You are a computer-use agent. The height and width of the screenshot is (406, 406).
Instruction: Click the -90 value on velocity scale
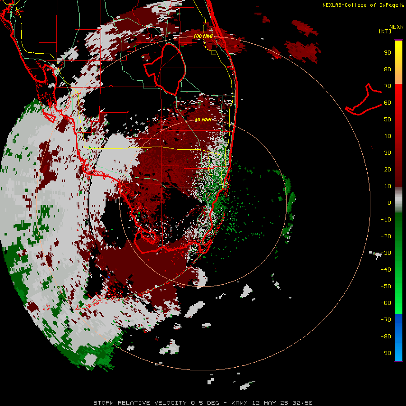(386, 353)
